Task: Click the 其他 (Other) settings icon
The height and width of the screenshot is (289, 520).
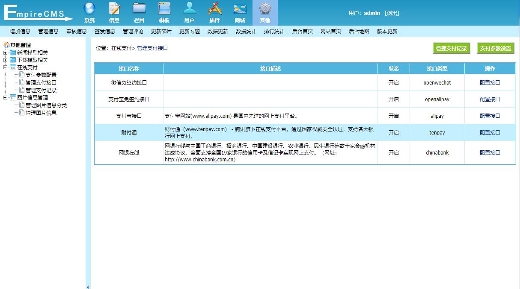Action: point(265,12)
